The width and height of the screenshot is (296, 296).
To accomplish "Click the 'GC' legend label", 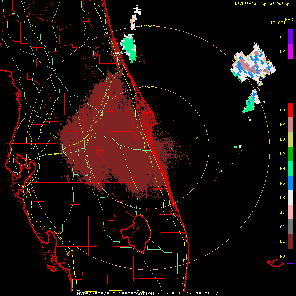I will point(282,227).
